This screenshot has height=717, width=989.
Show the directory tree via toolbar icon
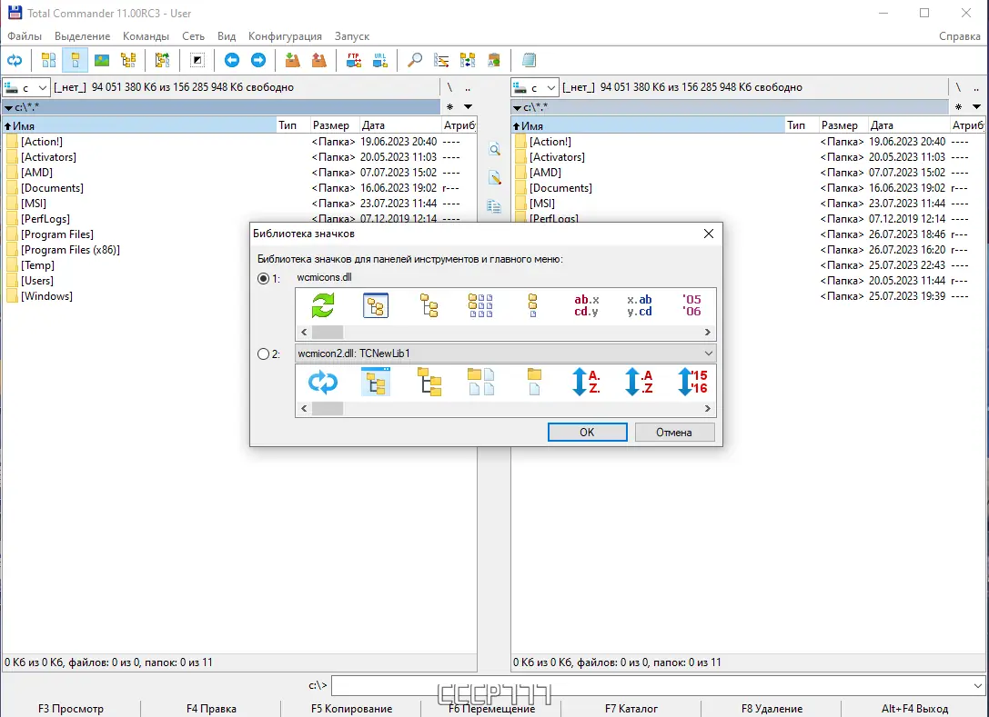[x=128, y=61]
